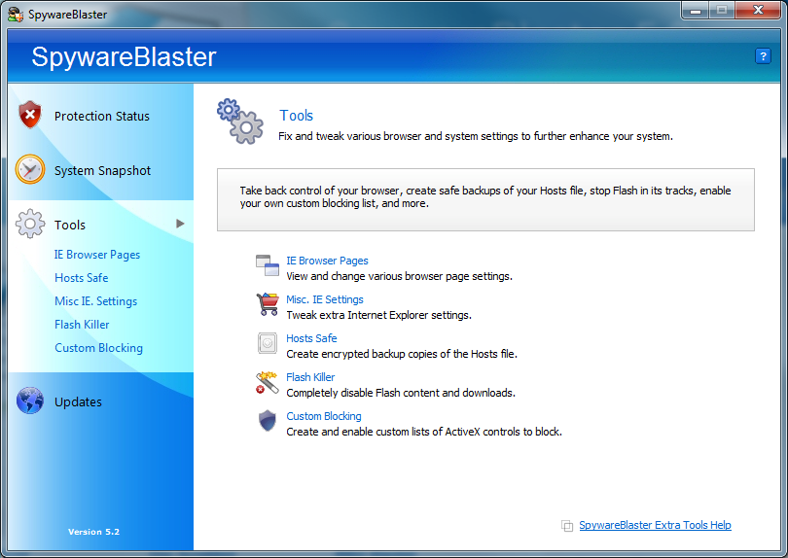Click 'Tweak extra Internet Explorer settings.' text
788x558 pixels.
[x=379, y=315]
